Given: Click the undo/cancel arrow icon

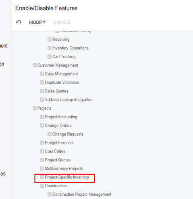Looking at the screenshot, I should point(19,22).
